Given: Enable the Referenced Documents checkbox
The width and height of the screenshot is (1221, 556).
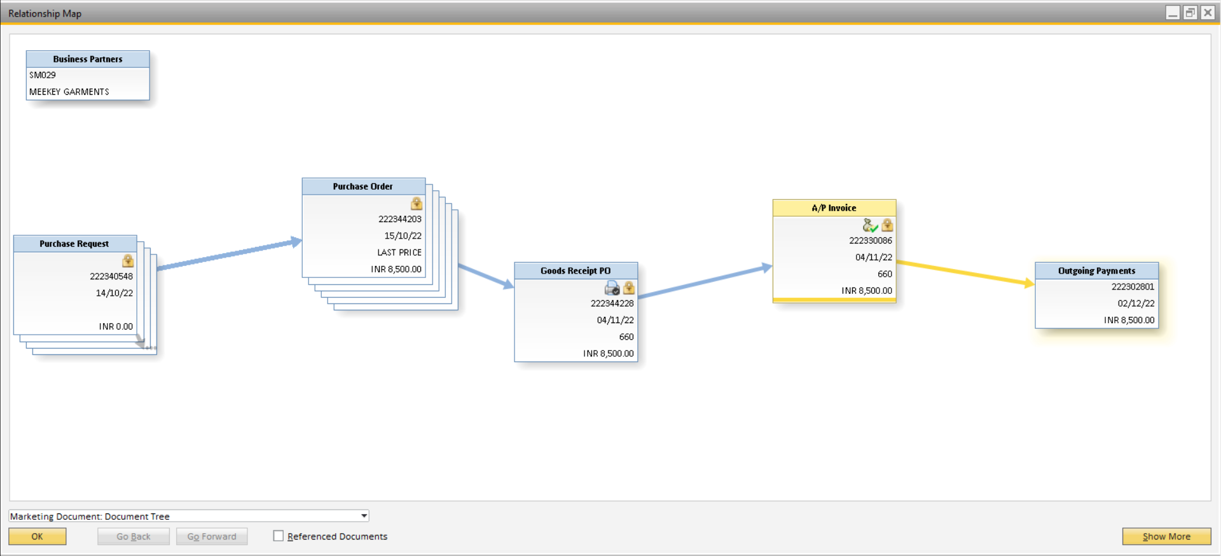Looking at the screenshot, I should pyautogui.click(x=279, y=536).
